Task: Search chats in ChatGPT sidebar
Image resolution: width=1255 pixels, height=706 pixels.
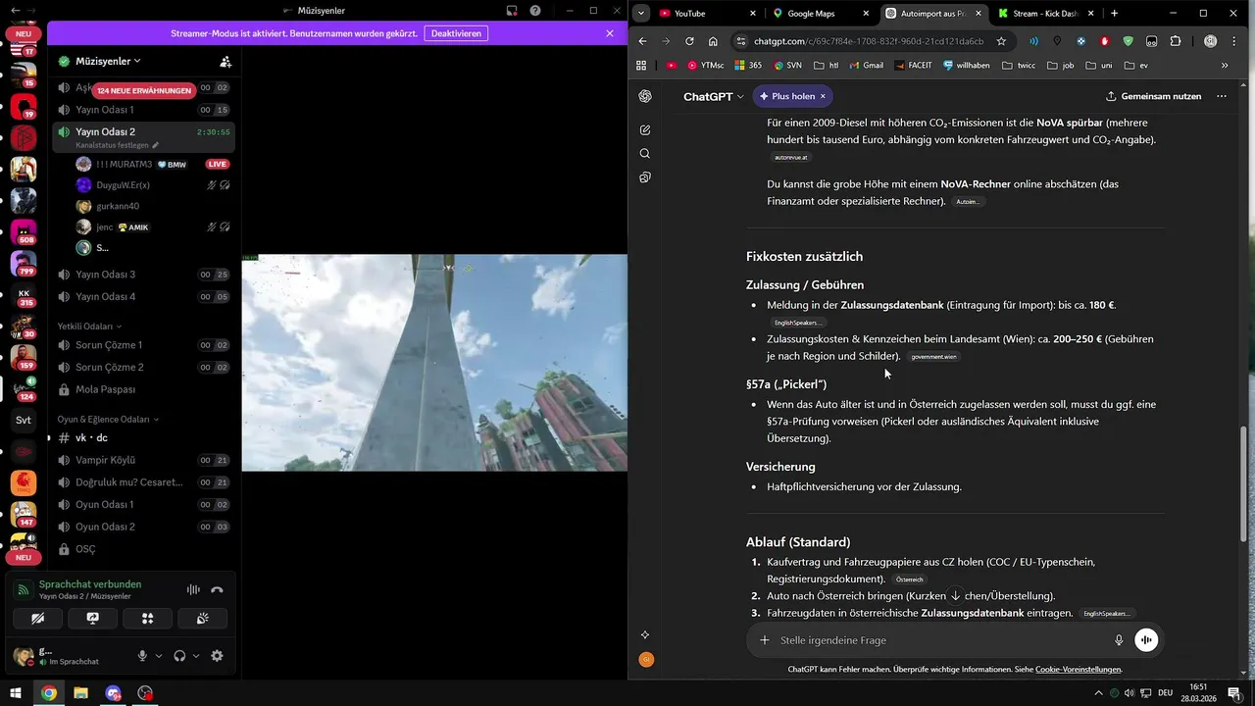Action: [645, 154]
